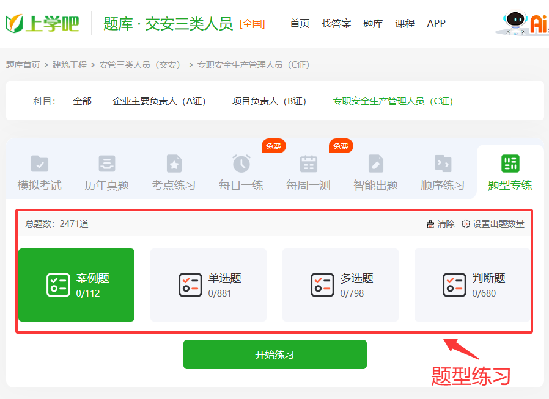
Task: Open 找答案 in the top navigation
Action: (x=336, y=23)
